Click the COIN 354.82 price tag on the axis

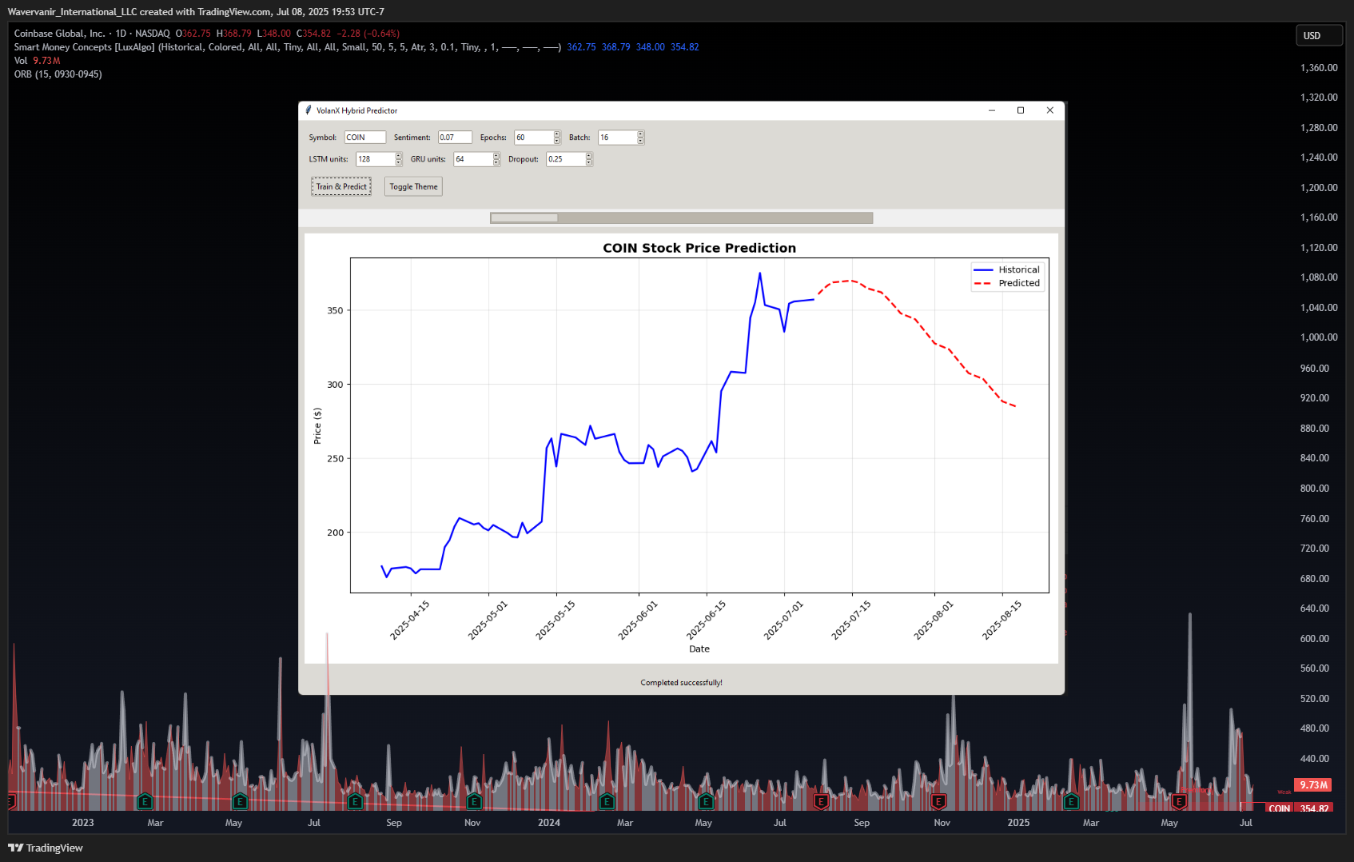pos(1298,808)
